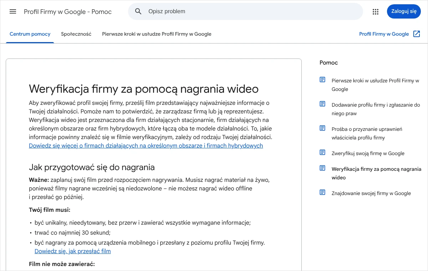
Task: Switch to Społeczność tab
Action: (76, 34)
